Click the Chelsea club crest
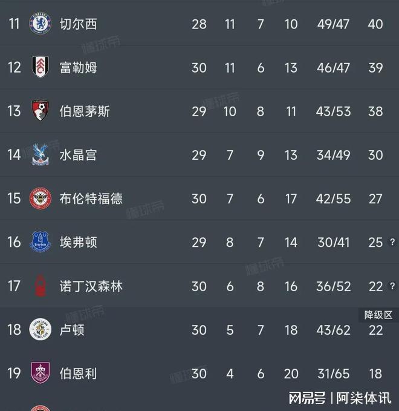Viewport: 399px width, 411px height. point(41,24)
